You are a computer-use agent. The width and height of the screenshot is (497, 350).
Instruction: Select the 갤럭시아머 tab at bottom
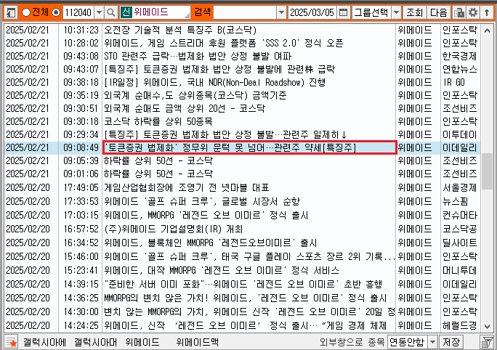click(96, 342)
